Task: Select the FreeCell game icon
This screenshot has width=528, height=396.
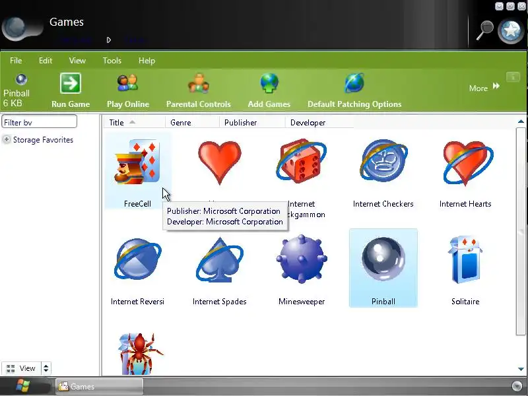Action: 137,162
